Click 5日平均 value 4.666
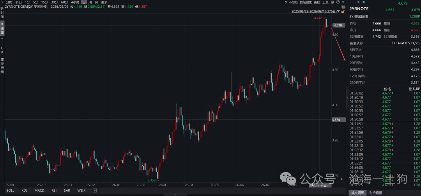 tap(415, 49)
